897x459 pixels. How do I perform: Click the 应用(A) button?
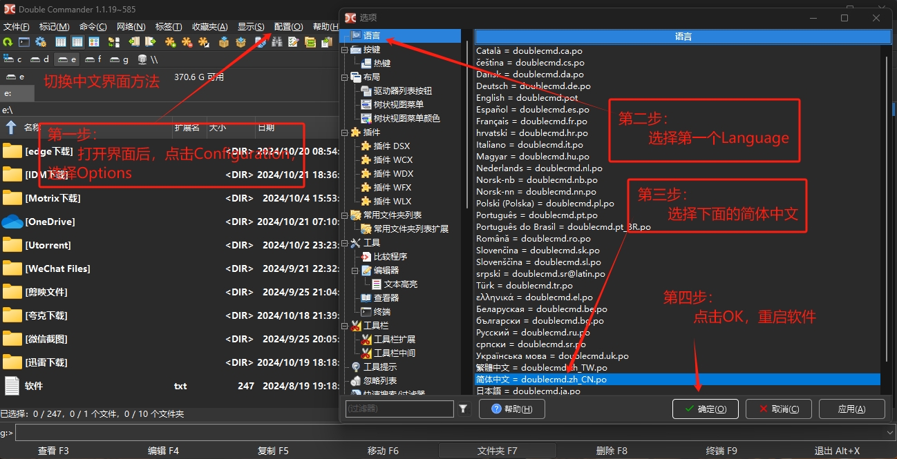click(x=852, y=409)
